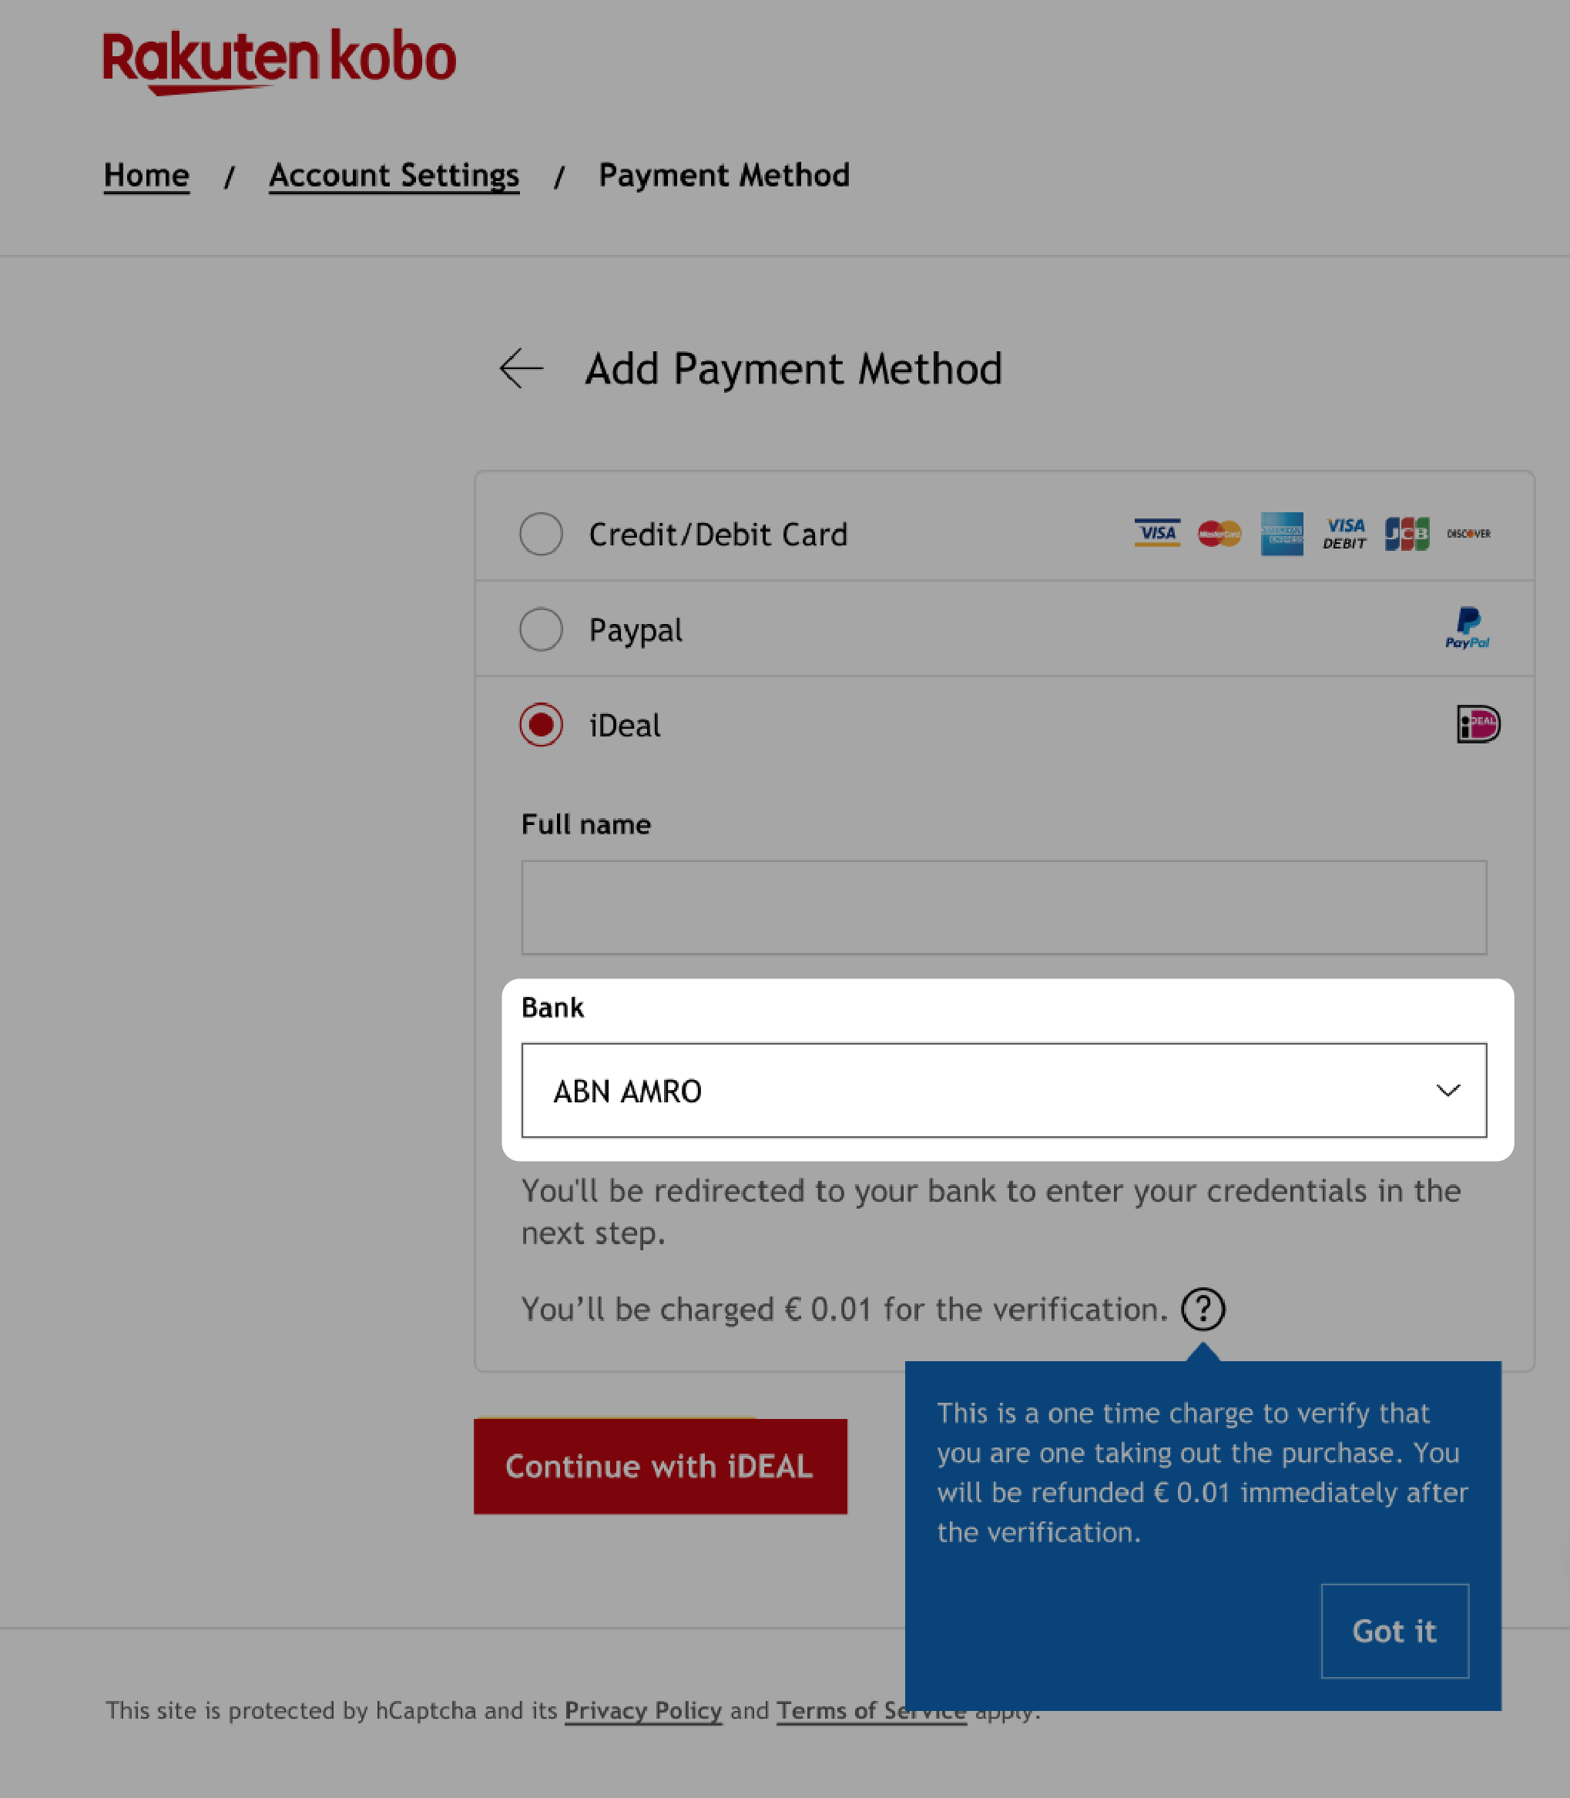Click the Account Settings breadcrumb link
This screenshot has height=1798, width=1570.
click(393, 174)
